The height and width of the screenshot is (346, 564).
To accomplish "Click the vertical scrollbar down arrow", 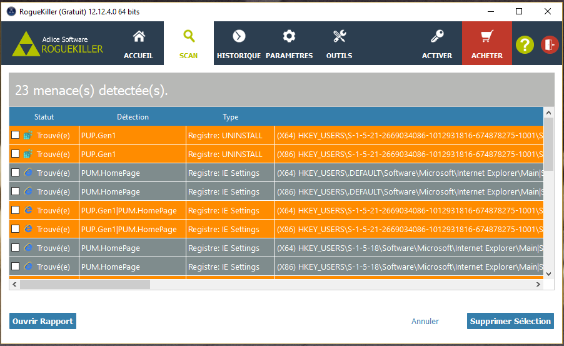I will 548,274.
